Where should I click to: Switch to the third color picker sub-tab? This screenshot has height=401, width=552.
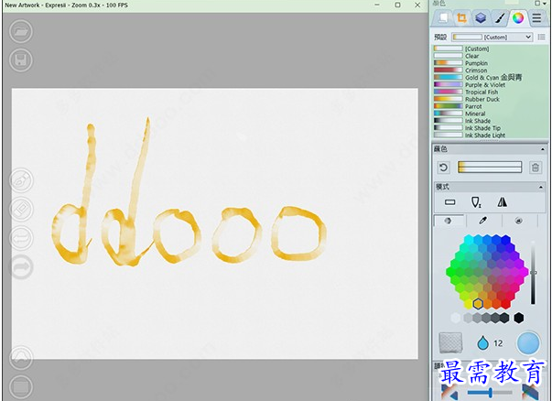click(x=518, y=221)
